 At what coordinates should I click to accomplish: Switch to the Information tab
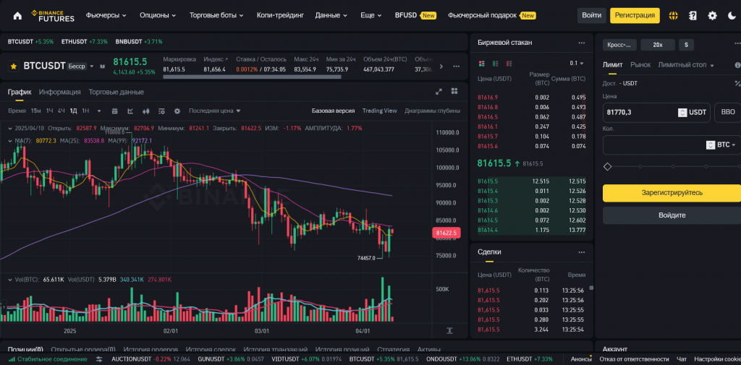[59, 92]
